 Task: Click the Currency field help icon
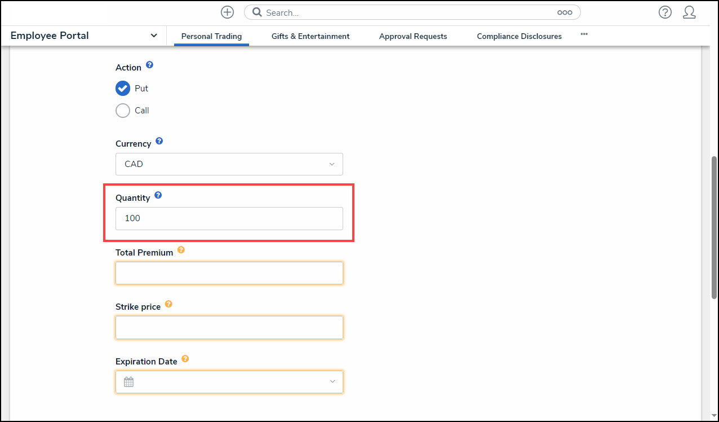coord(159,141)
